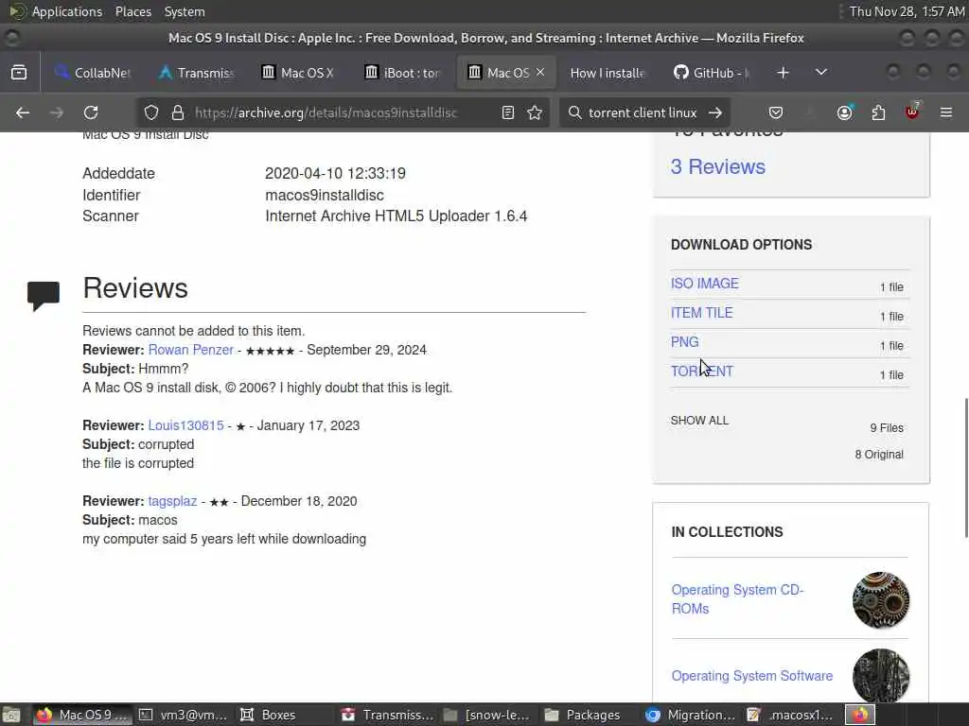The width and height of the screenshot is (969, 726).
Task: Open the PNG download option
Action: (x=685, y=342)
